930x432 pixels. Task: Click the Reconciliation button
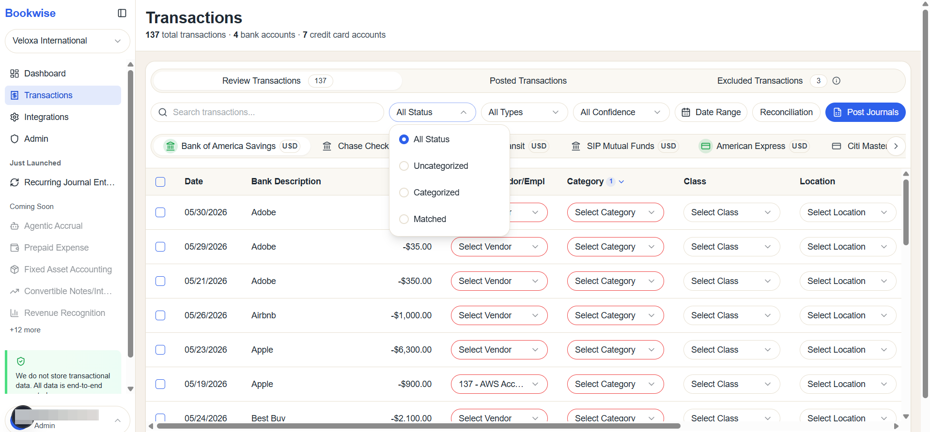[786, 112]
